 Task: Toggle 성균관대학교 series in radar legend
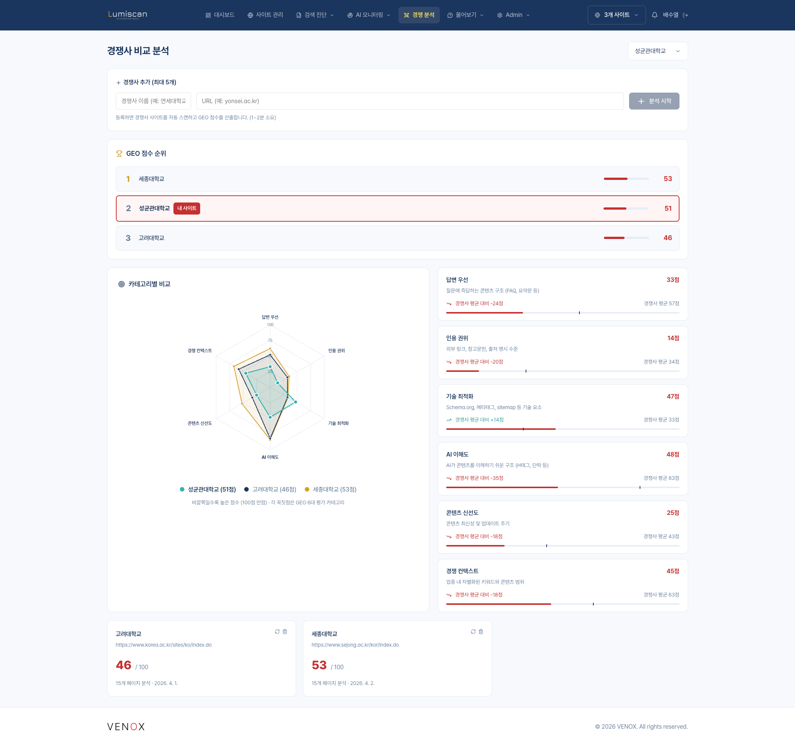point(208,489)
